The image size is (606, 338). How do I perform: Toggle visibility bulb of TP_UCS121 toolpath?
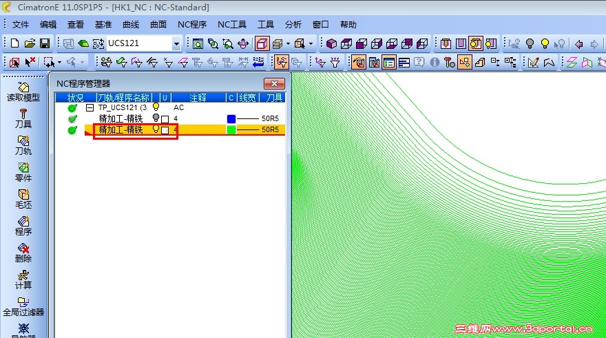click(156, 107)
